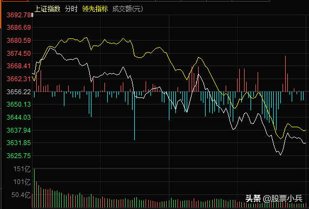This screenshot has height=209, width=309.
Task: Click the 50.4亿 volume axis label
Action: click(21, 195)
